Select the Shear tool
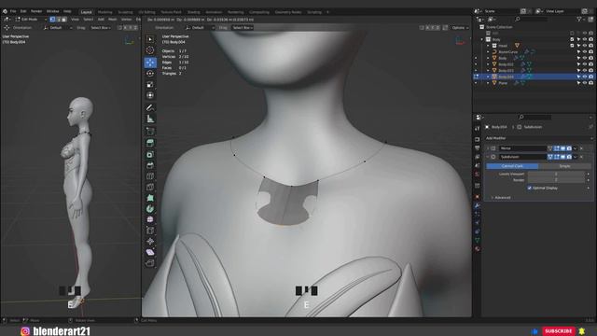Viewport: 597px width, 336px height. [150, 252]
